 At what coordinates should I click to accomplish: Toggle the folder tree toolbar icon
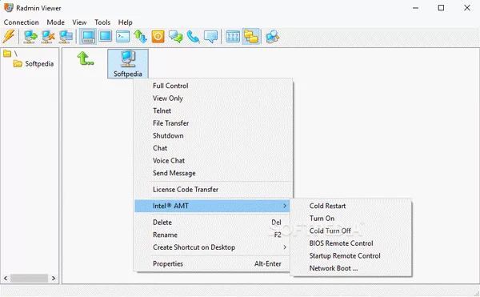(251, 37)
